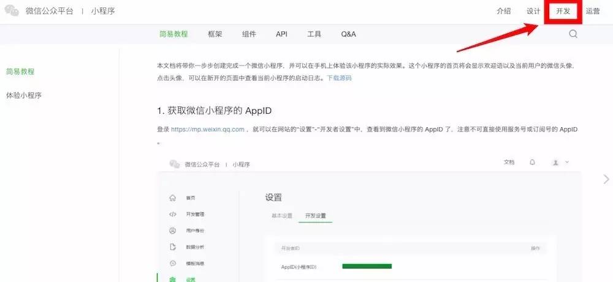The height and width of the screenshot is (282, 613).
Task: Click 设计 in the top navigation
Action: point(533,12)
